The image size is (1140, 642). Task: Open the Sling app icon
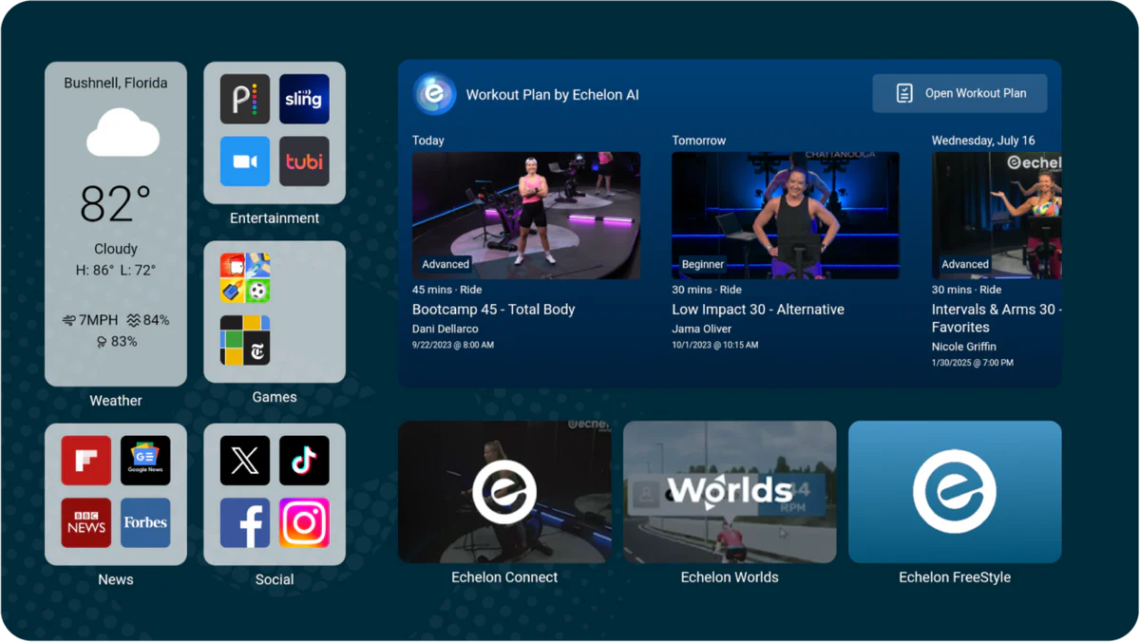pos(304,99)
